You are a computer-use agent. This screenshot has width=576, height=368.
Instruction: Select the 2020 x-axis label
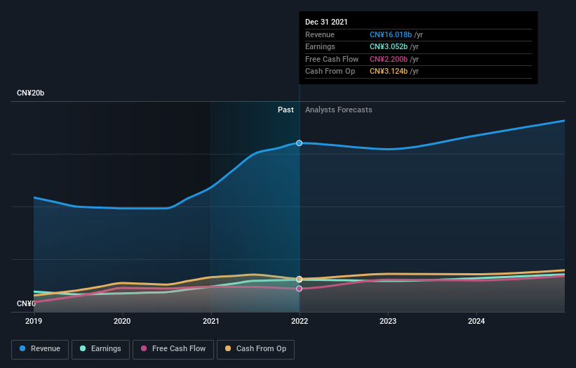pos(122,322)
